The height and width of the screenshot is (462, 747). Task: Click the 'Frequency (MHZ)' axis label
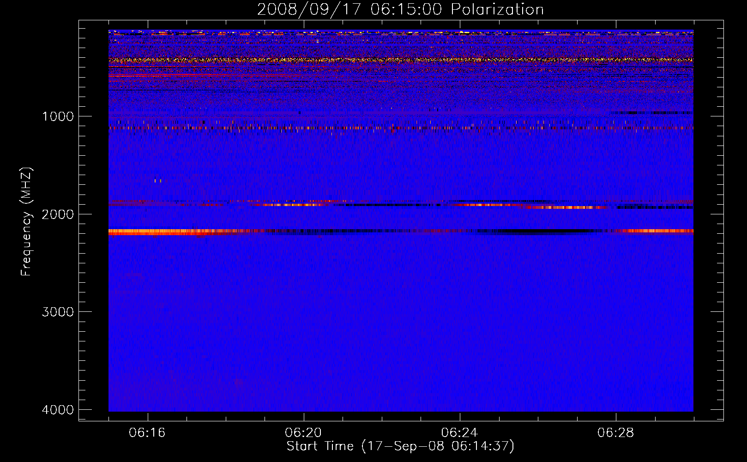(x=26, y=222)
